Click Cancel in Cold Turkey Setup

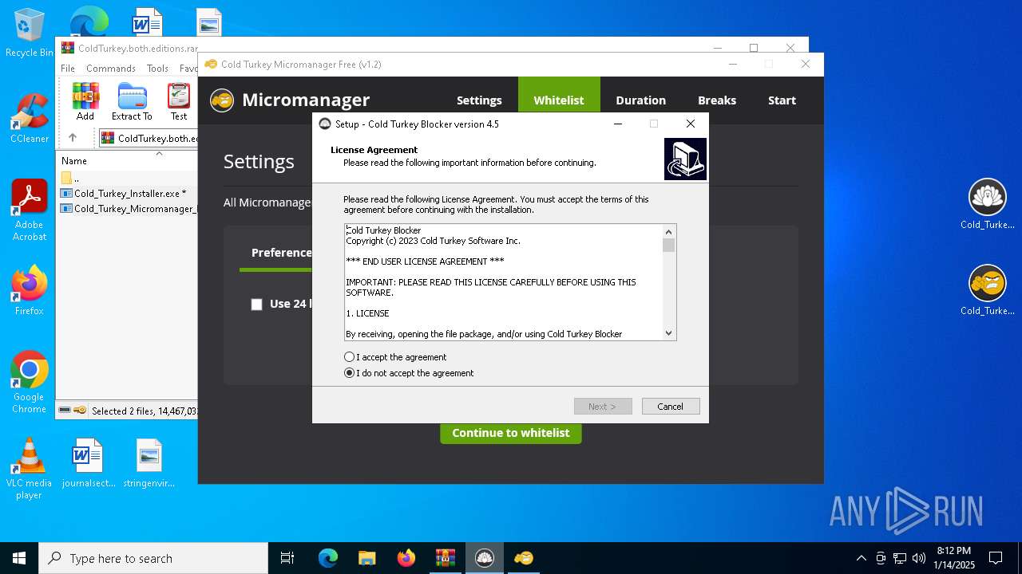pyautogui.click(x=671, y=407)
